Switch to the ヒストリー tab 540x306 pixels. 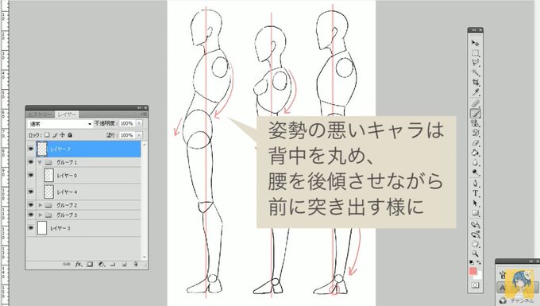tap(40, 114)
